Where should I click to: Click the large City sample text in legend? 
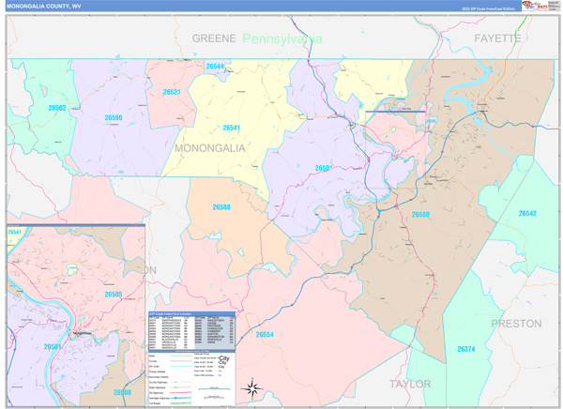pyautogui.click(x=223, y=359)
